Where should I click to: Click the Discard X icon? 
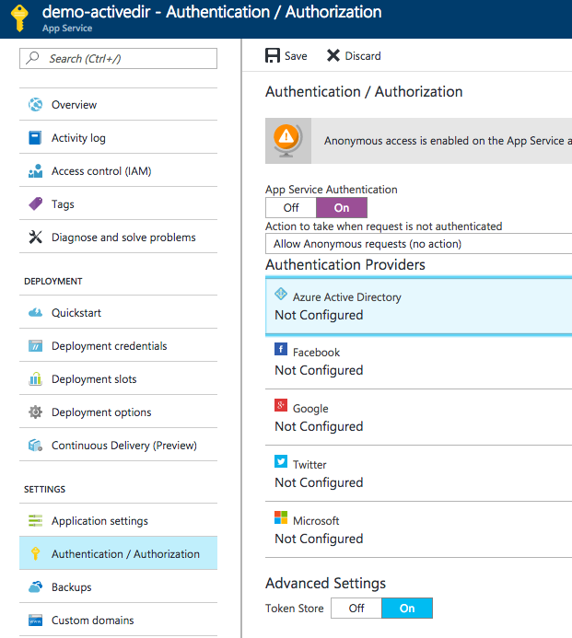pyautogui.click(x=333, y=55)
